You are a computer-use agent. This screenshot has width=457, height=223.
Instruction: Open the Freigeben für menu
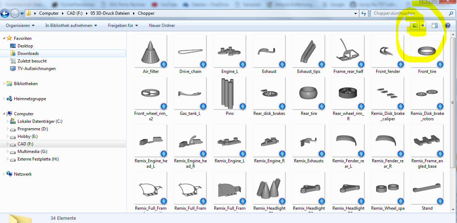(123, 25)
